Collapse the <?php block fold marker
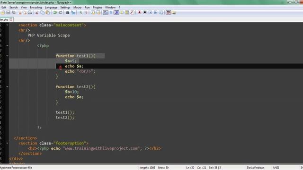 [7, 46]
